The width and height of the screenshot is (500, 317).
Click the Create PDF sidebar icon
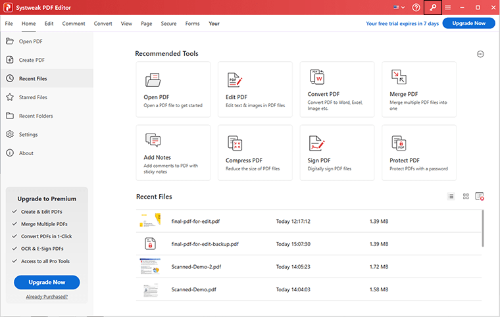tap(10, 60)
